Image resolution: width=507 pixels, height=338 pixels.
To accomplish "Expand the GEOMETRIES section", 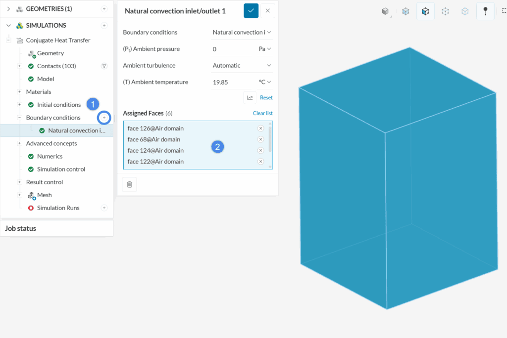I will pyautogui.click(x=8, y=9).
